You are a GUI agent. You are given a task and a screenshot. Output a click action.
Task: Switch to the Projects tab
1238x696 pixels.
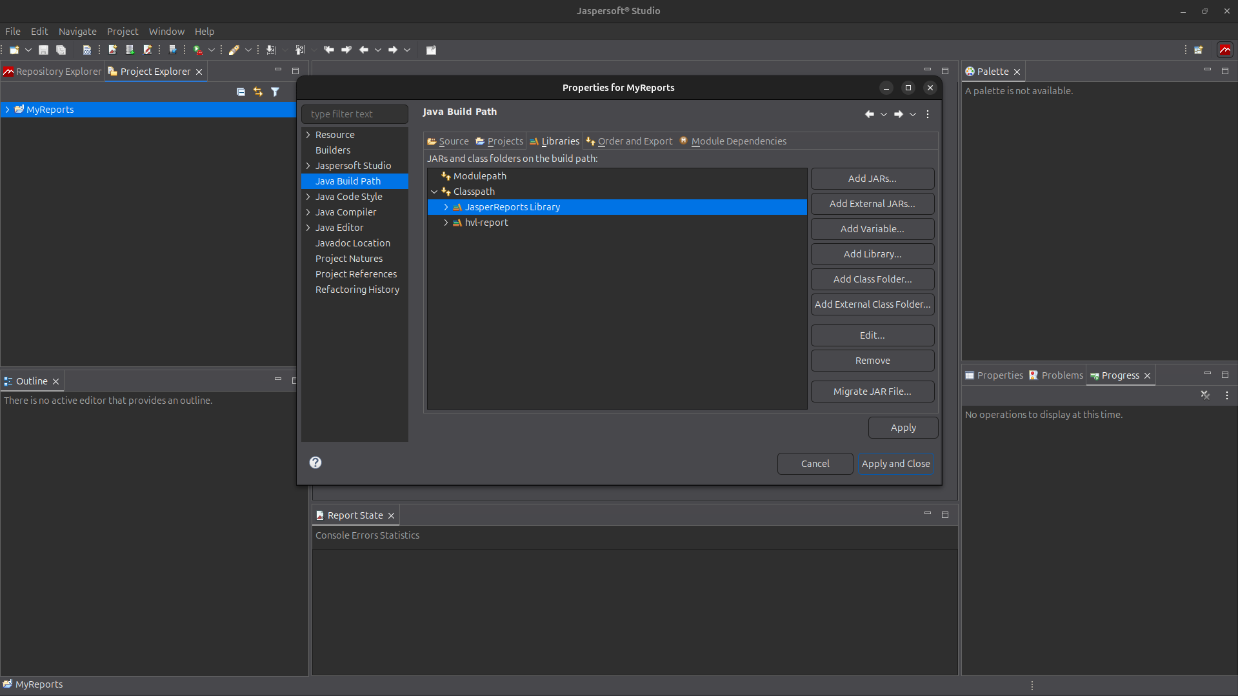coord(499,141)
